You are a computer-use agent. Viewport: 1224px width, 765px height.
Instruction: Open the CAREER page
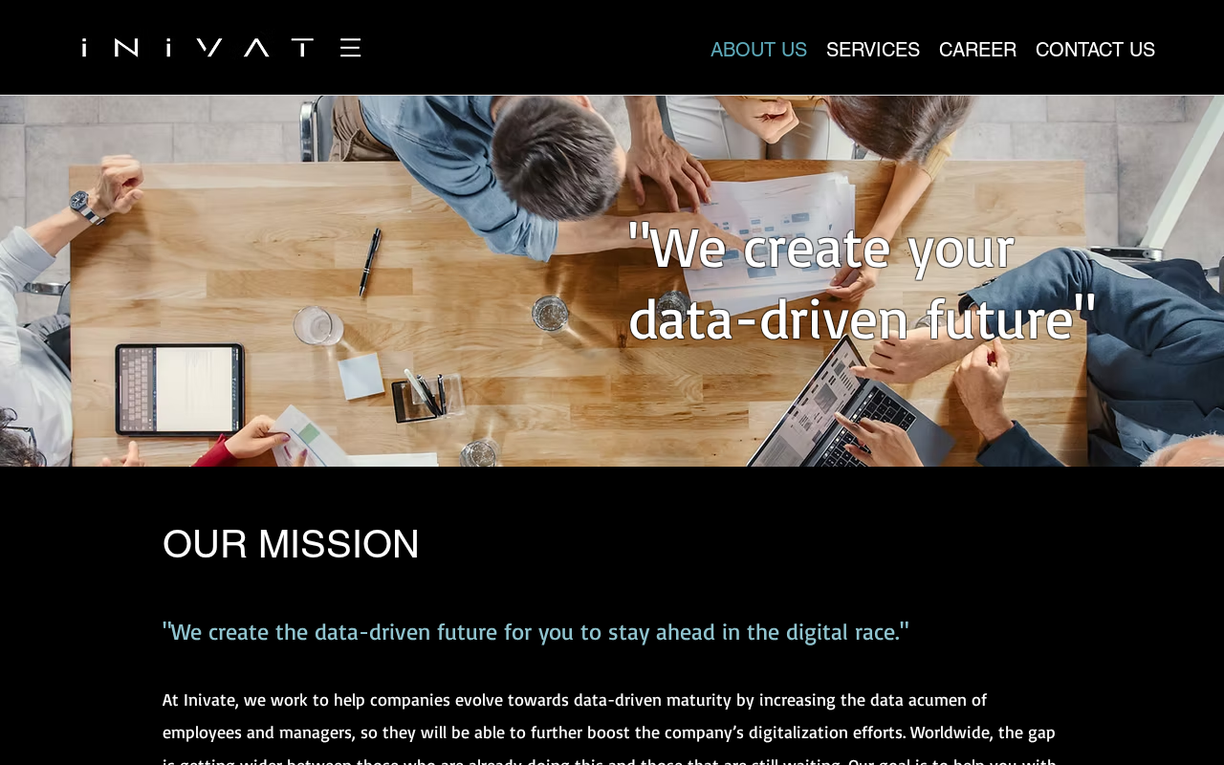point(977,50)
